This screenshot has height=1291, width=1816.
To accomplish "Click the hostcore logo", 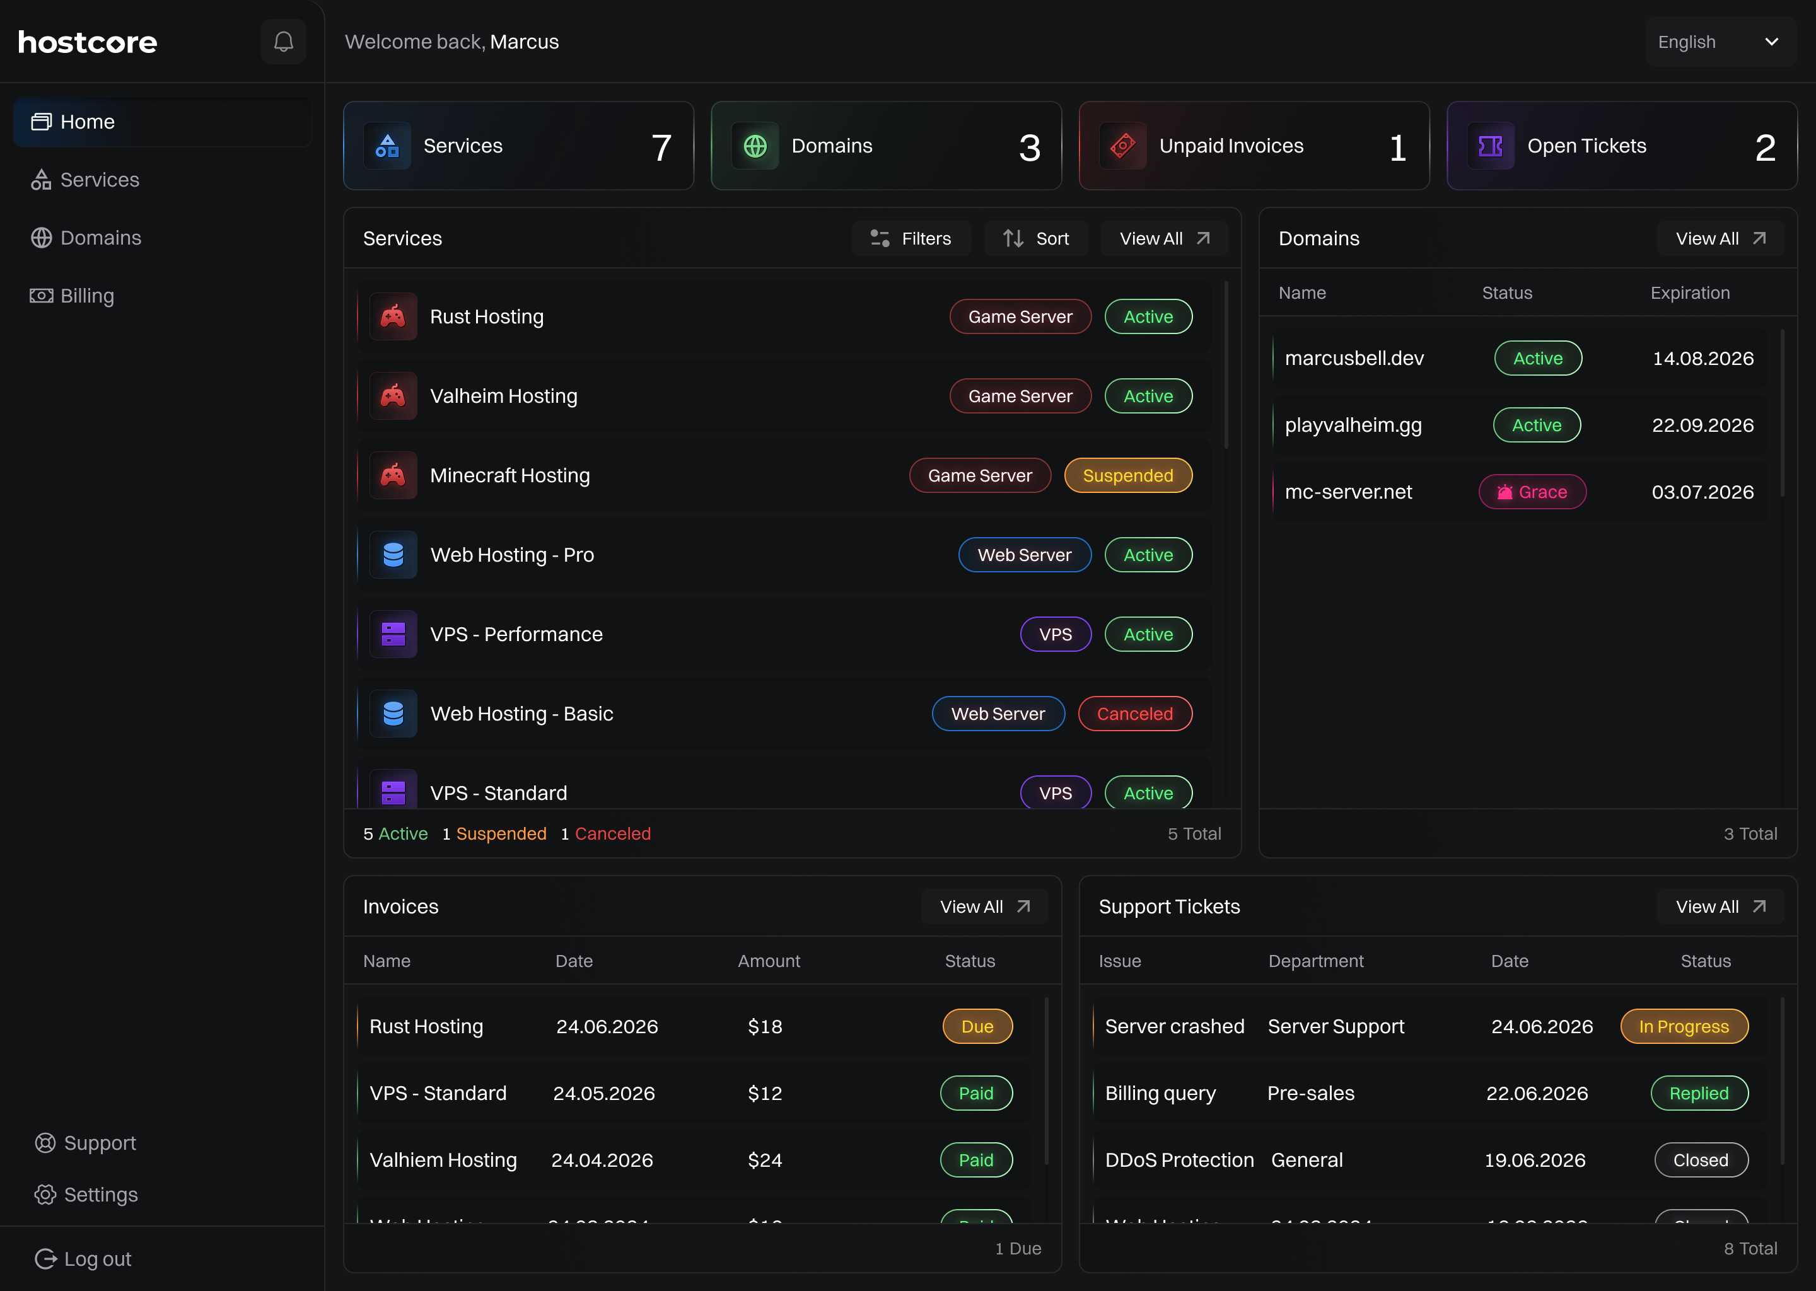I will (x=88, y=42).
